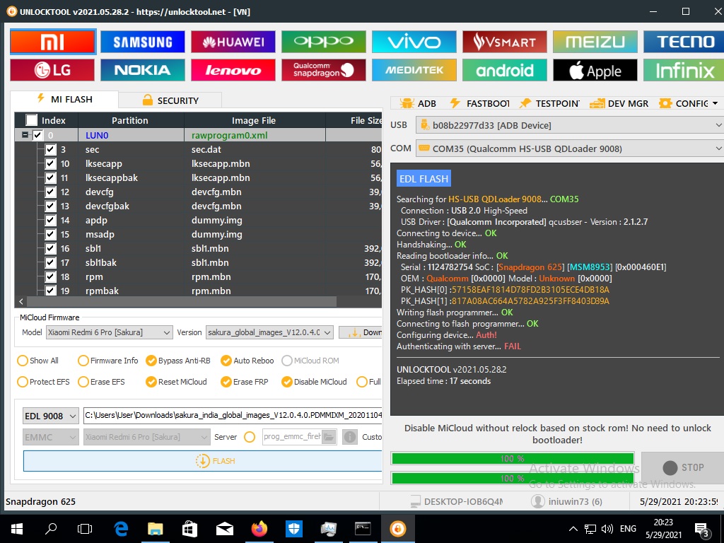Click the lower 100% progress bar
The height and width of the screenshot is (543, 724).
pos(512,479)
